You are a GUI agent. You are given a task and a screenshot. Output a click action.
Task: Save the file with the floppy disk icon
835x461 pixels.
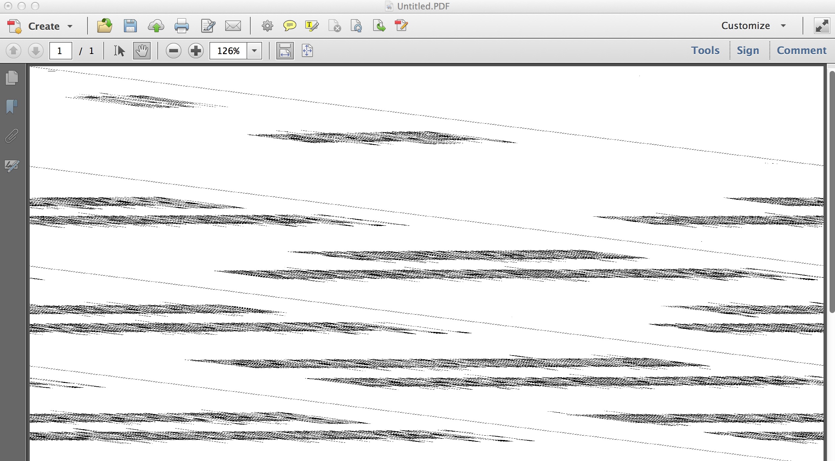(130, 26)
